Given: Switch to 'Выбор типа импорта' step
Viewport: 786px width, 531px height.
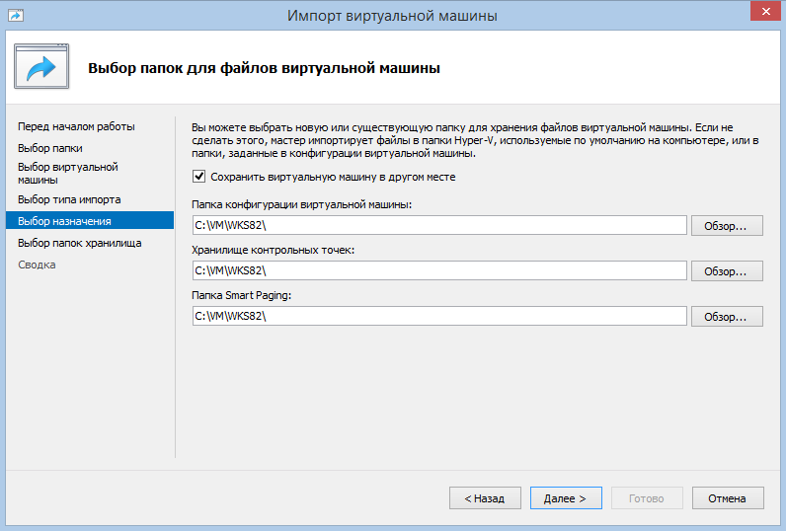Looking at the screenshot, I should point(69,199).
